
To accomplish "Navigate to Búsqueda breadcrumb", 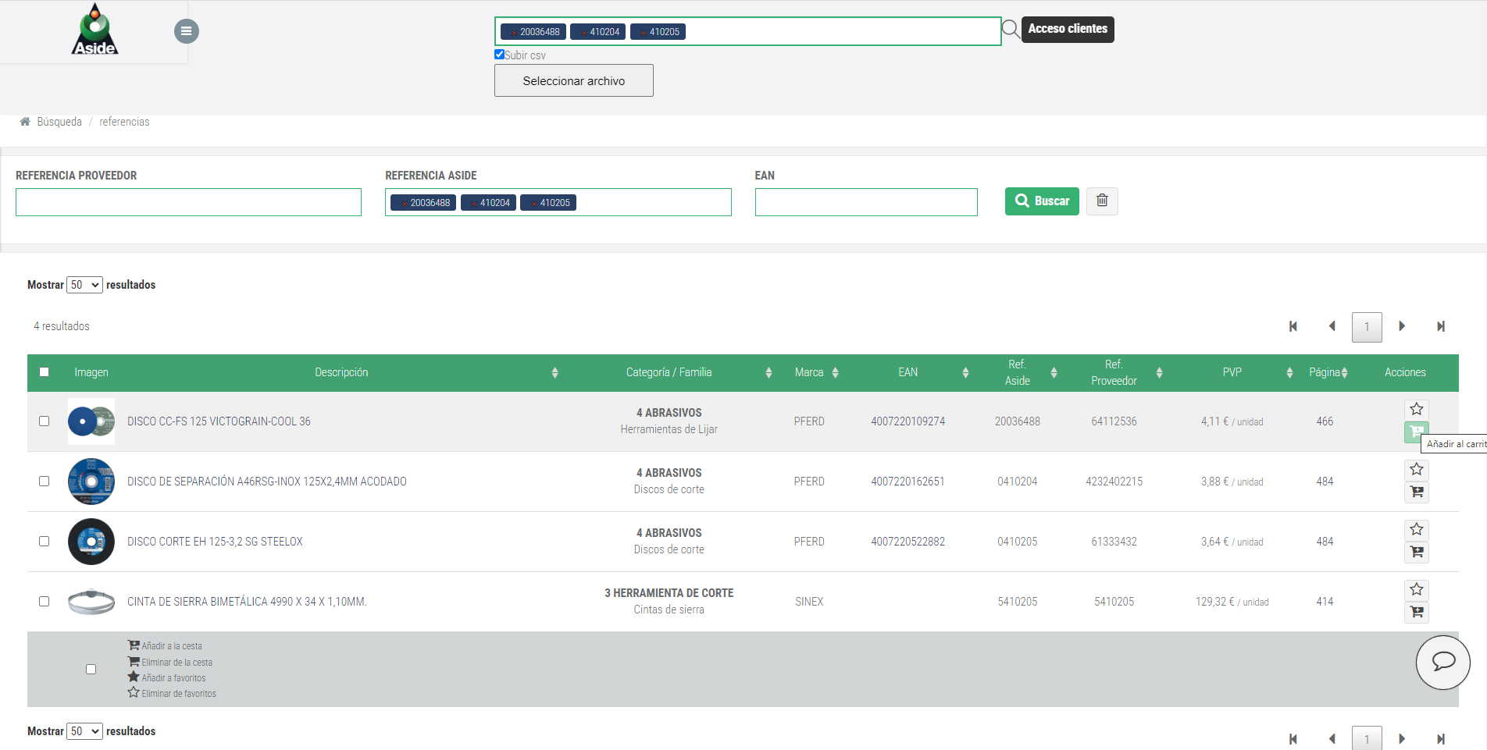I will click(59, 122).
